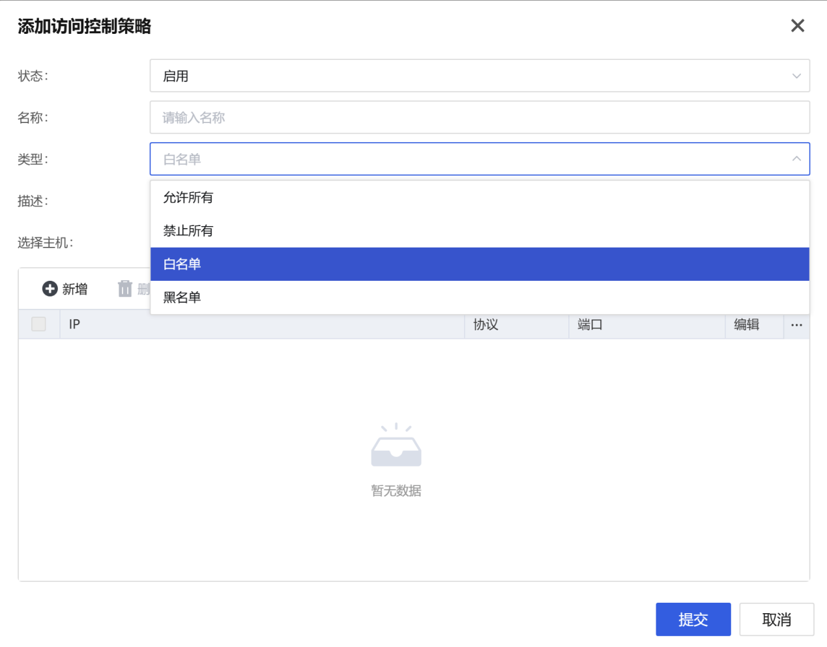Click the 端口 column header
The image size is (827, 647).
[590, 324]
